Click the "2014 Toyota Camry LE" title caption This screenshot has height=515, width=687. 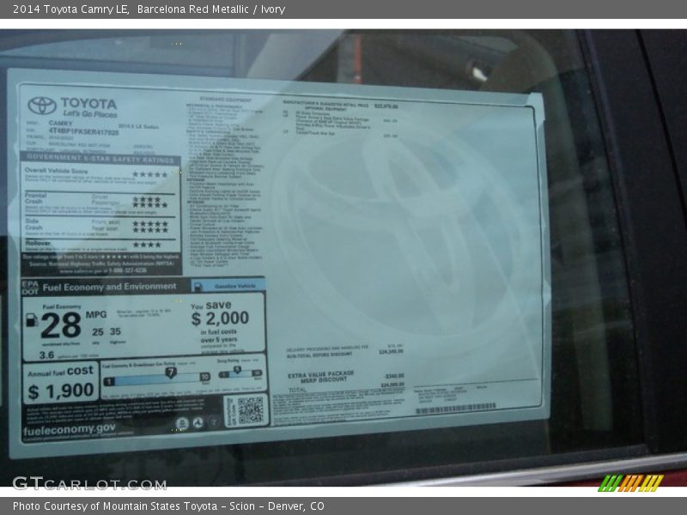(70, 9)
